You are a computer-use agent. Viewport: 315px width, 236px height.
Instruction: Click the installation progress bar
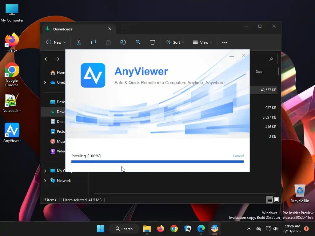pos(157,162)
